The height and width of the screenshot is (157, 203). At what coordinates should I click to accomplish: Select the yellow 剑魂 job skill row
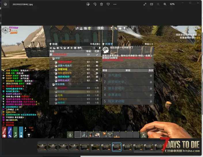pyautogui.click(x=75, y=95)
